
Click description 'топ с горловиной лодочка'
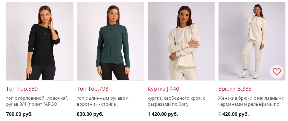pos(37,98)
